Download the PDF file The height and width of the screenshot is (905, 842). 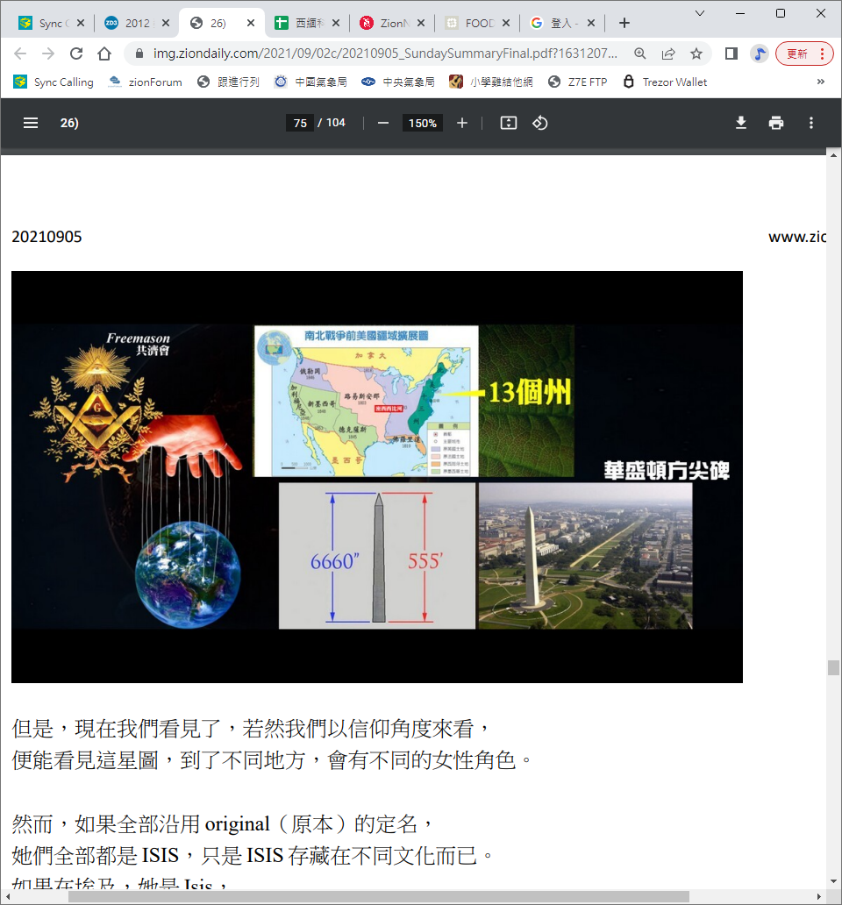click(741, 123)
